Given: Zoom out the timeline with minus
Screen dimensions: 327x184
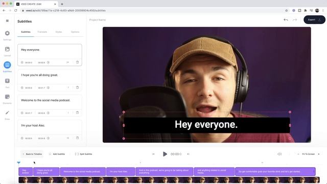Looking at the screenshot, I should coord(298,154).
